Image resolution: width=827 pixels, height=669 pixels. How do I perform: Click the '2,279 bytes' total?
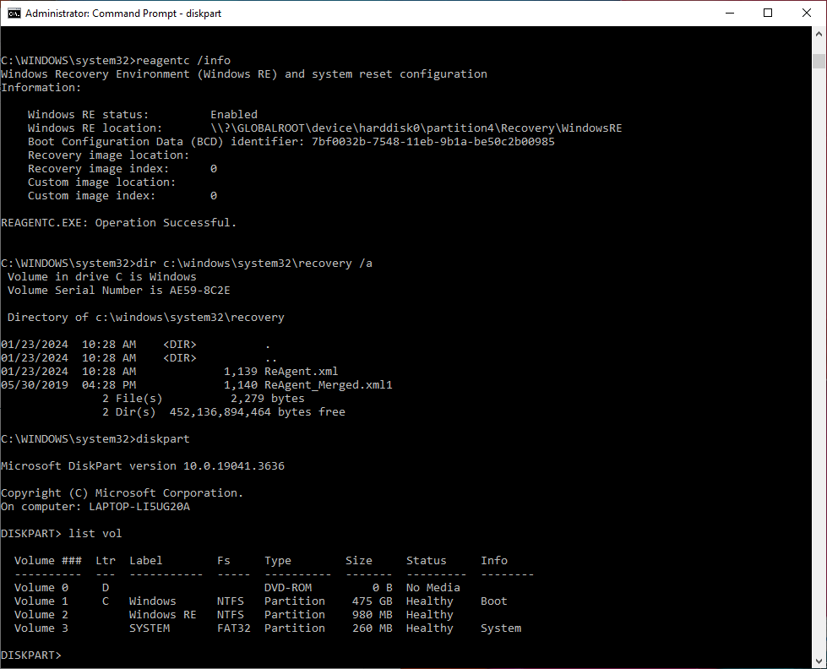268,399
